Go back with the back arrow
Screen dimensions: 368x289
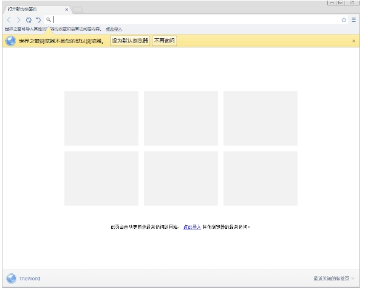[9, 20]
